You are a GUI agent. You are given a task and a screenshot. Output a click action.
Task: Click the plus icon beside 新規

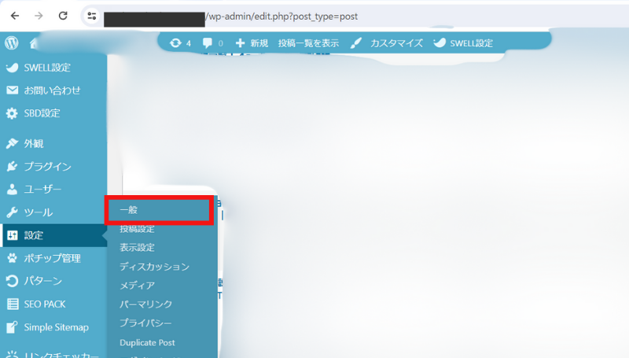(x=240, y=43)
